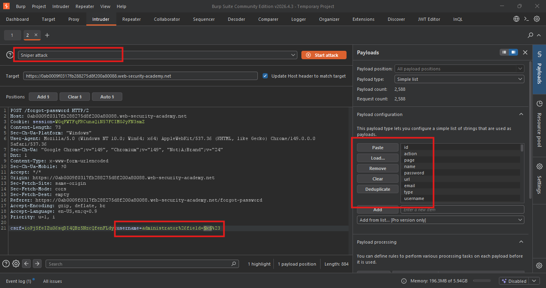Add a new Intruder tab with the plus icon
Image resolution: width=546 pixels, height=288 pixels.
click(47, 35)
